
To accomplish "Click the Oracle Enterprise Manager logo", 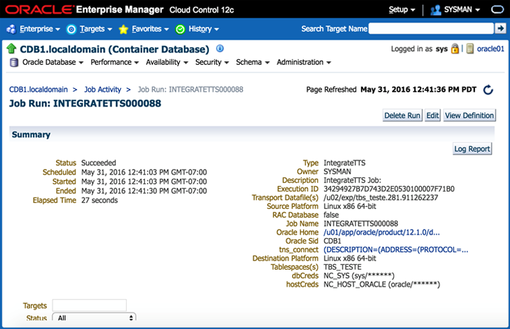I will 84,10.
